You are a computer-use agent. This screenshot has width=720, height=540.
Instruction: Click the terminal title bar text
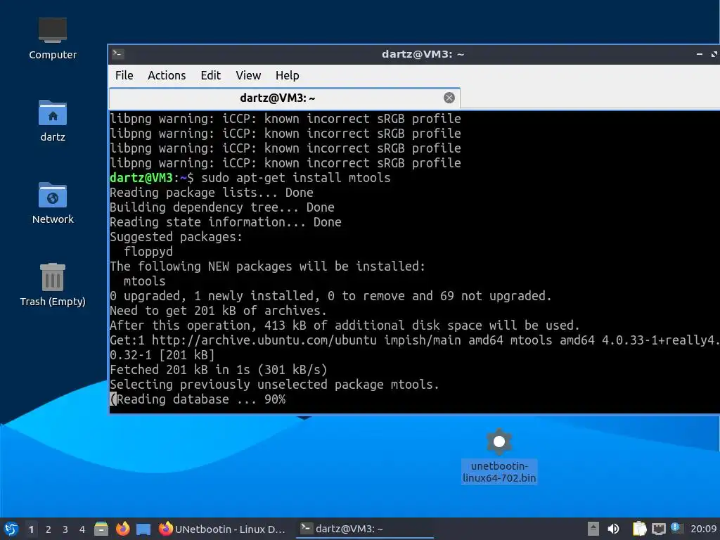tap(423, 54)
